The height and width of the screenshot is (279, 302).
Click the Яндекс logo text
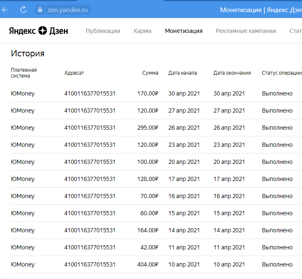click(x=22, y=31)
